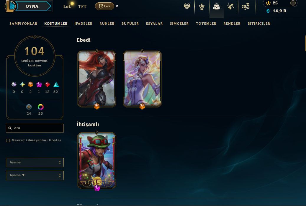Click the League logo emblem
306x206 pixels.
pos(10,6)
